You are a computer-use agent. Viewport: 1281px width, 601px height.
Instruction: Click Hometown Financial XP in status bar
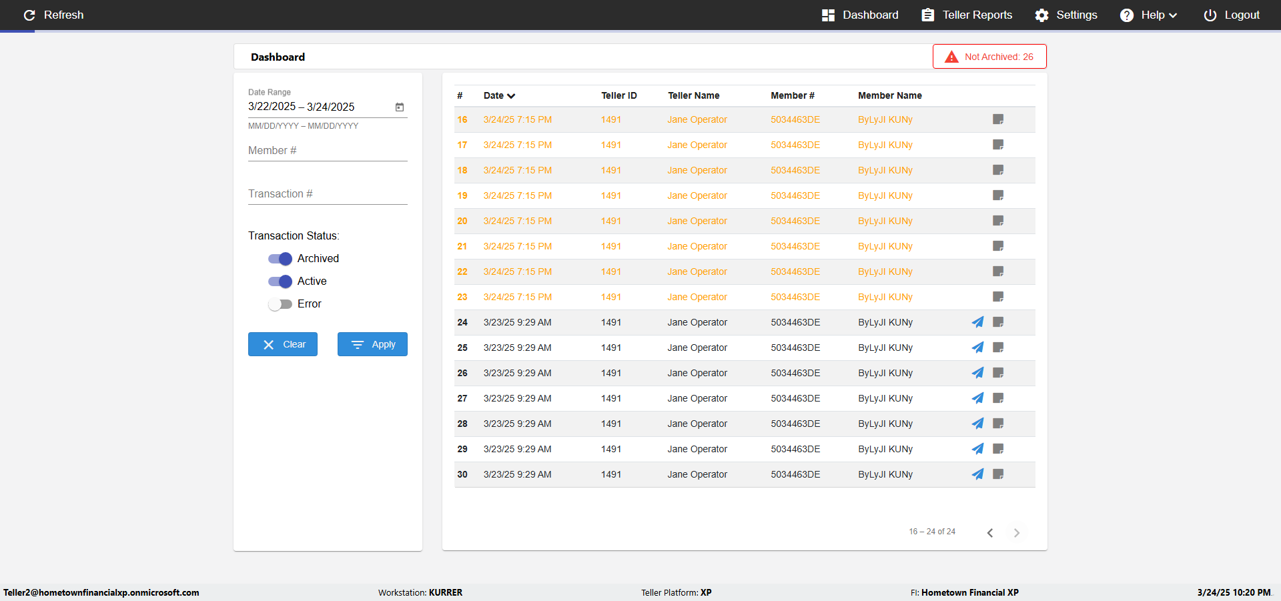[x=970, y=592]
